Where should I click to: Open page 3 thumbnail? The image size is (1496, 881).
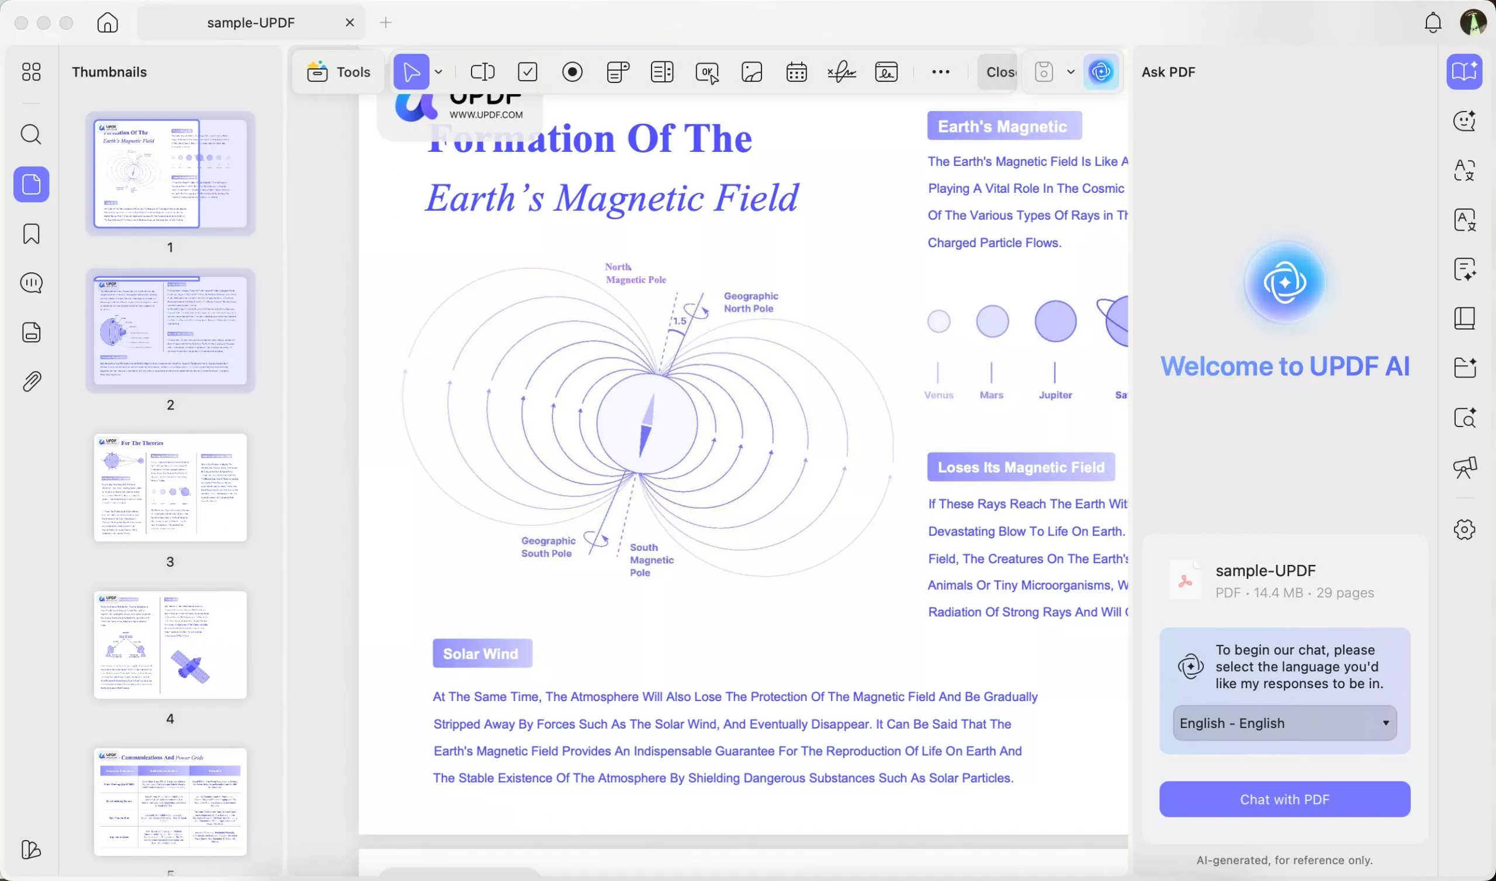coord(171,487)
